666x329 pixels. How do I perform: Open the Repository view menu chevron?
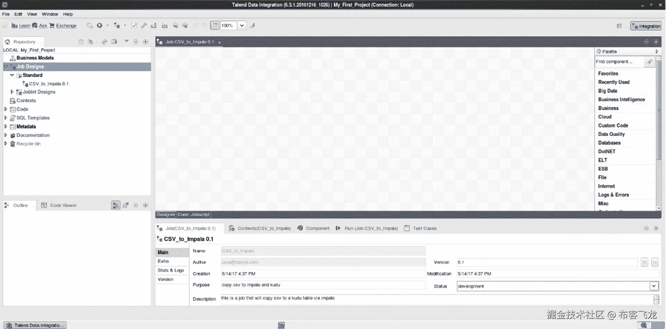126,41
